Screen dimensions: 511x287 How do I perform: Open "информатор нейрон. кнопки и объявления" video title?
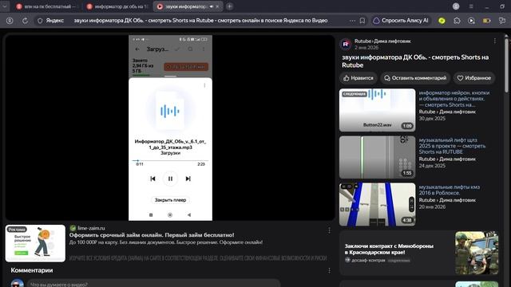(x=454, y=99)
